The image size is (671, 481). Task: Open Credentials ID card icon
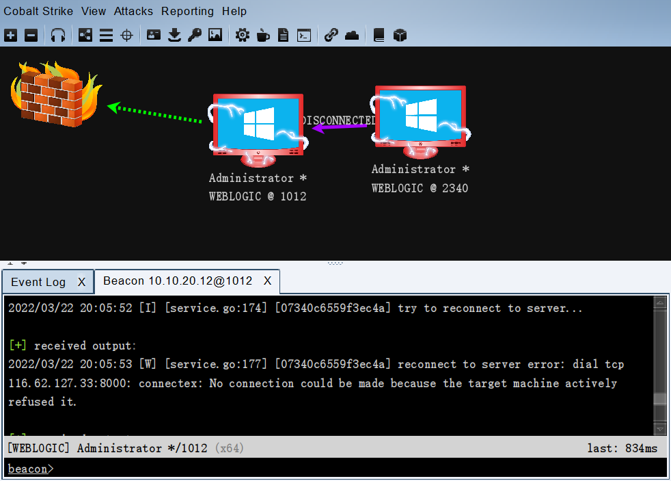tap(154, 35)
